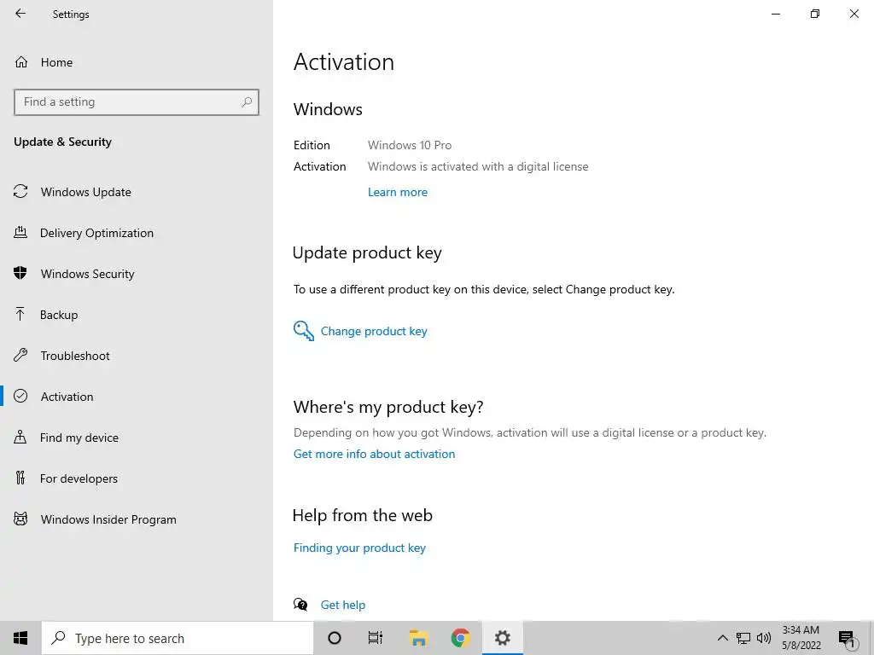Launch Google Chrome from the taskbar
This screenshot has height=655, width=874.
click(460, 638)
